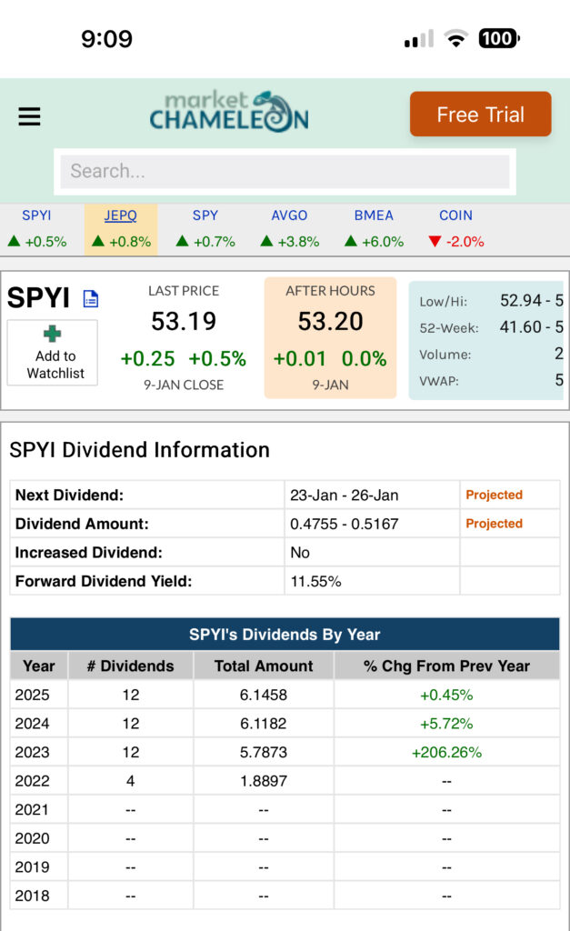Open the AVGO ticker link
Viewport: 570px width, 931px height.
point(289,215)
